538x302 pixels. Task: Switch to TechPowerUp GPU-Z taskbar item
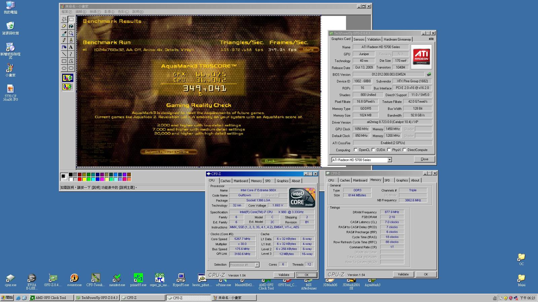[97, 298]
